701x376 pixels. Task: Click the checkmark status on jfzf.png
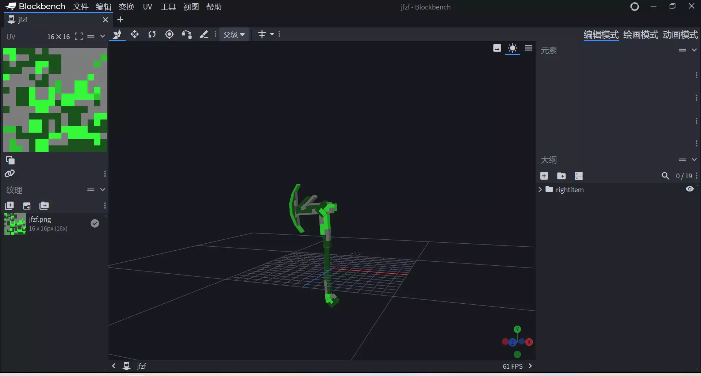tap(95, 223)
